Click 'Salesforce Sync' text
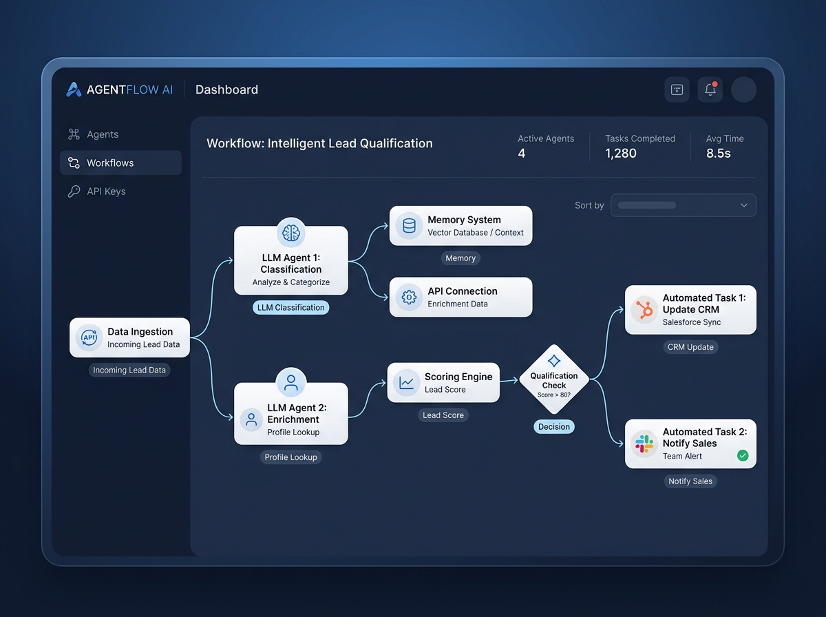 [x=693, y=322]
